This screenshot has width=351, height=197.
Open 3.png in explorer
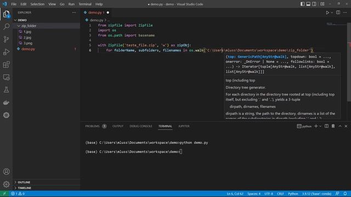pos(28,43)
